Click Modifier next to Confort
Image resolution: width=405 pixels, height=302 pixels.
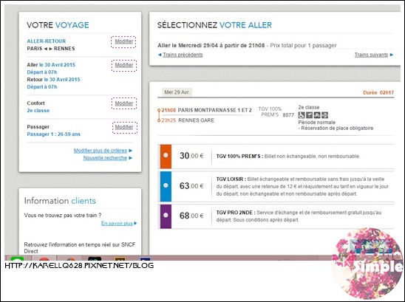pos(124,103)
